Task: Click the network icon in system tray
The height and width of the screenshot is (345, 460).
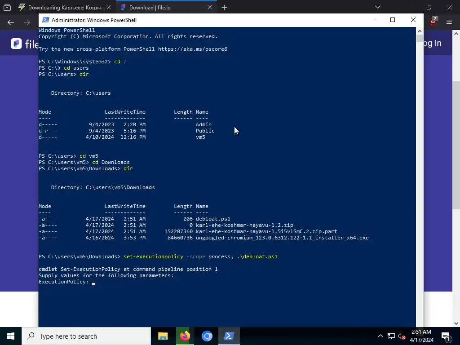Action: (391, 336)
